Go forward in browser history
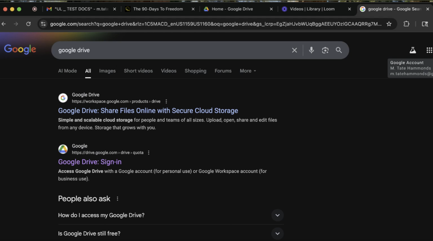 (x=16, y=24)
